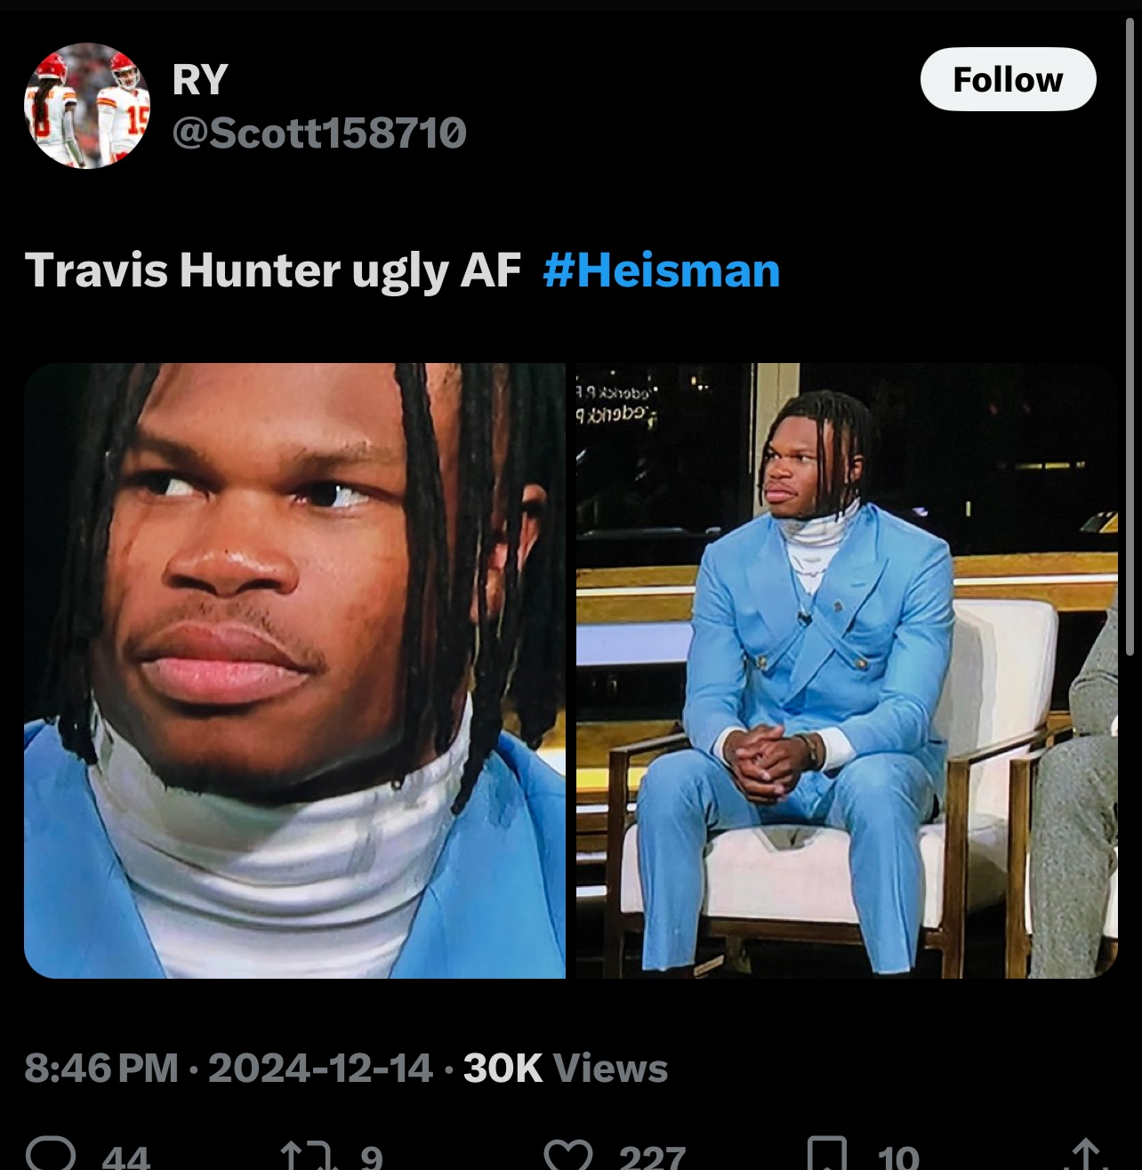View the 44 replies count

tap(126, 1157)
